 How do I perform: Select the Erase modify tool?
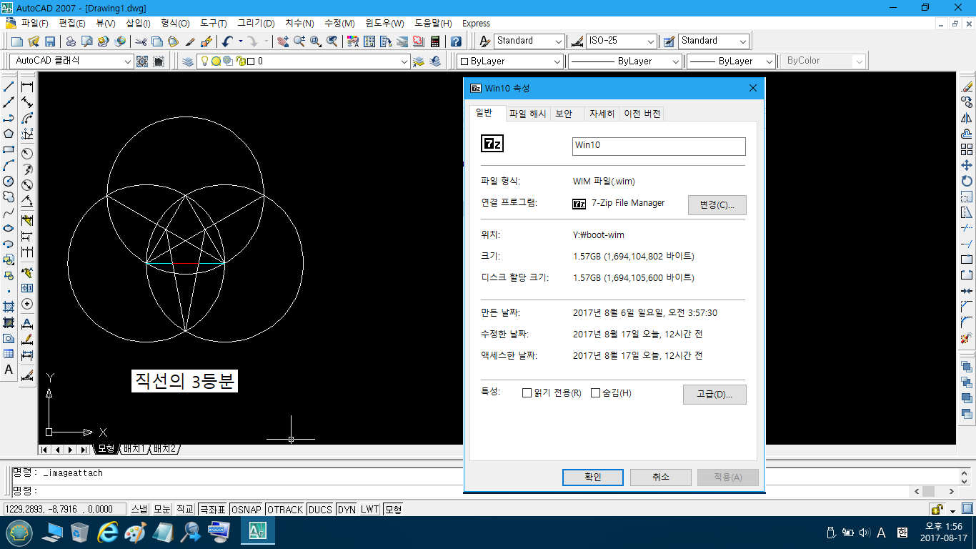point(967,87)
